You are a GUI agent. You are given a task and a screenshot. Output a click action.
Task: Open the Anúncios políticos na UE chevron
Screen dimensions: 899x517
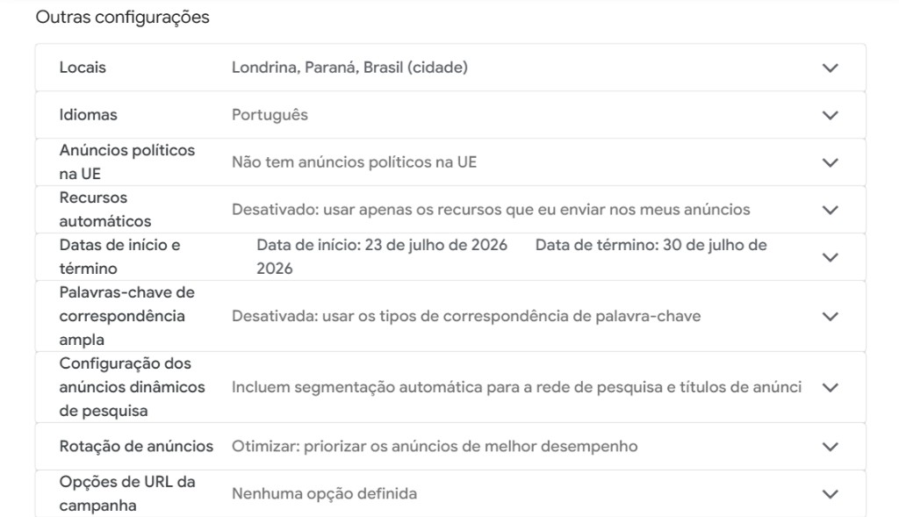pos(831,162)
